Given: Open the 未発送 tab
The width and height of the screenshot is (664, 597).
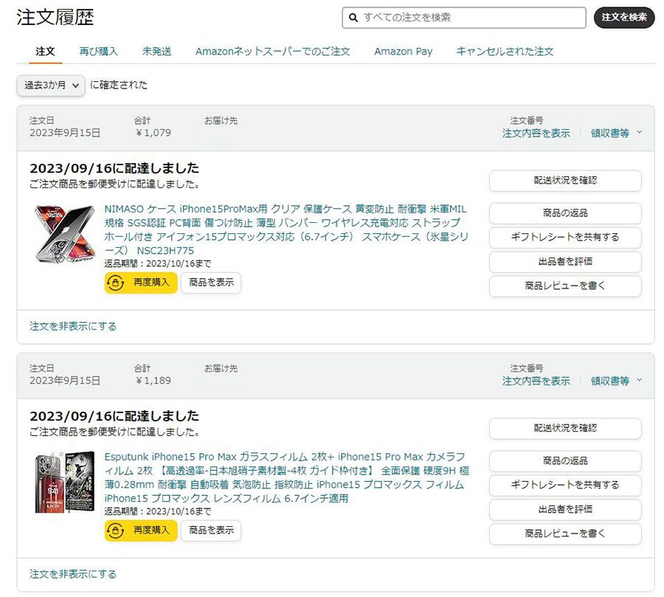Looking at the screenshot, I should [x=156, y=52].
